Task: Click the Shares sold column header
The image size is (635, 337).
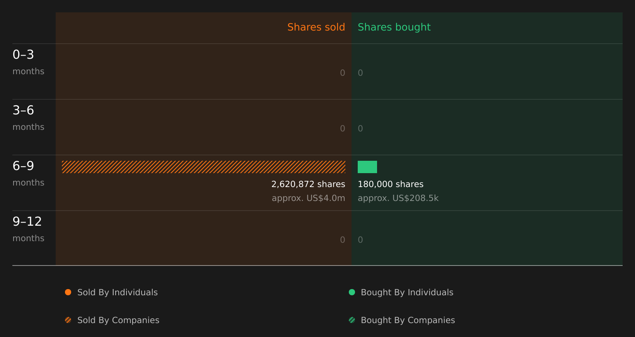Action: [316, 27]
